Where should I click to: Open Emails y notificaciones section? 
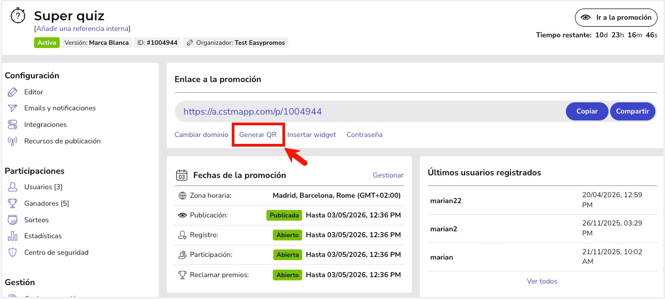[60, 108]
